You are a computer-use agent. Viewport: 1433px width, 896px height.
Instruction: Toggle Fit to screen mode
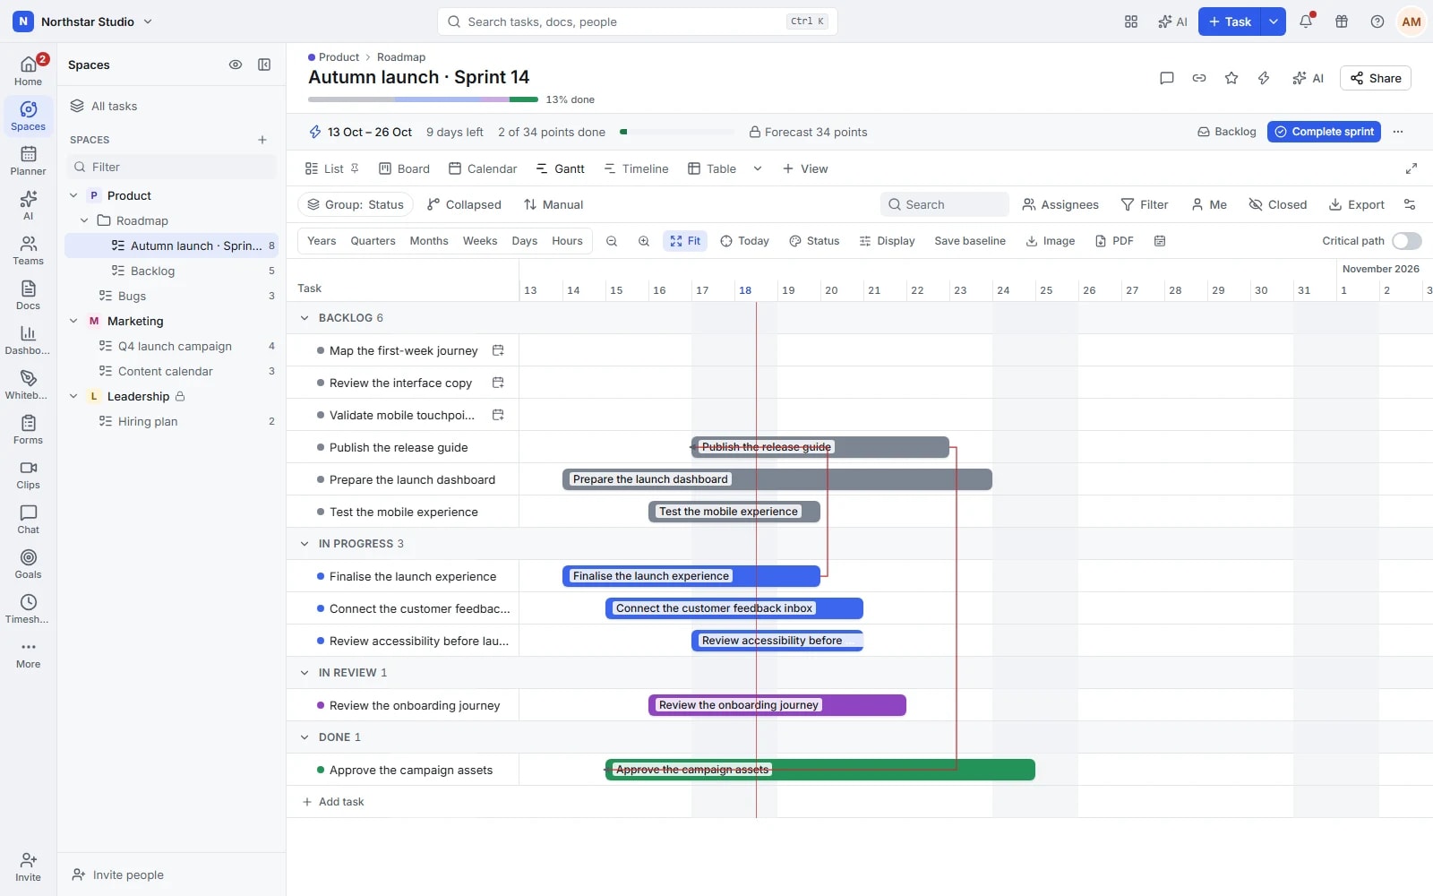click(685, 241)
